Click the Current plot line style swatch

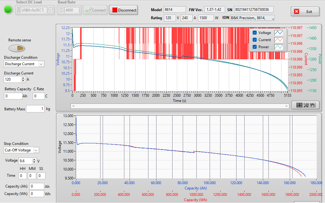click(279, 40)
